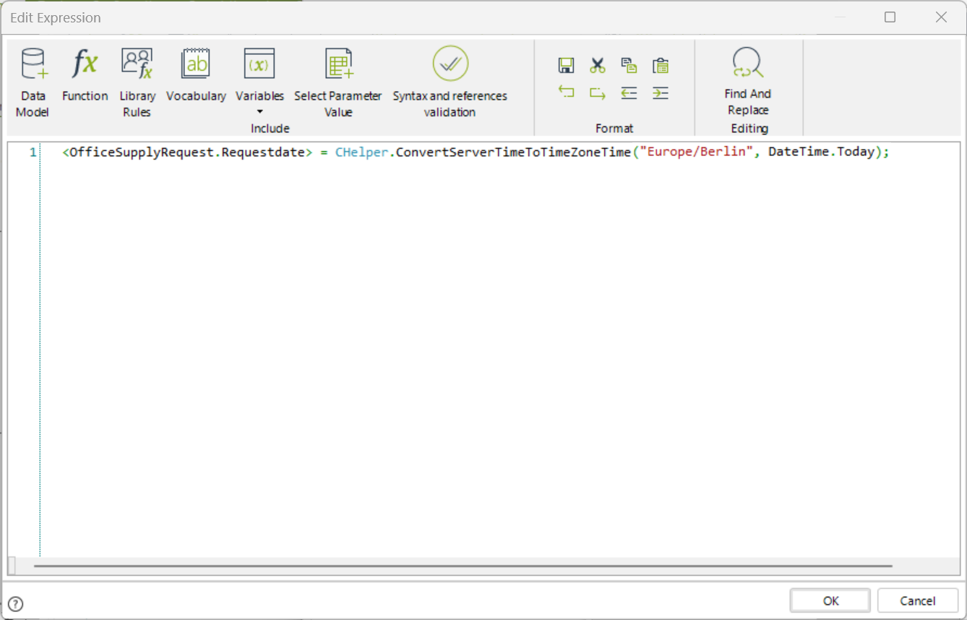The width and height of the screenshot is (967, 620).
Task: Click the Variables (x) icon
Action: point(259,64)
